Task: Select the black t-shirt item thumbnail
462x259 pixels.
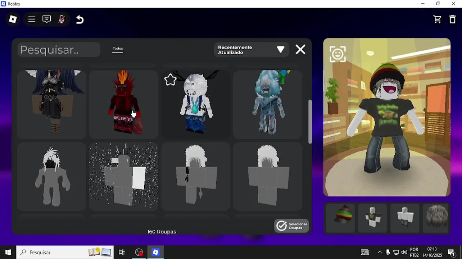Action: [373, 218]
